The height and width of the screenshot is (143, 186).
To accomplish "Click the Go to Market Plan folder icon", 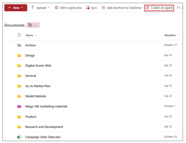I will tap(19, 86).
